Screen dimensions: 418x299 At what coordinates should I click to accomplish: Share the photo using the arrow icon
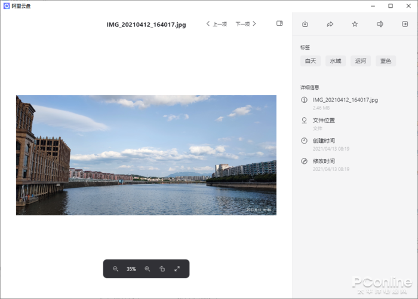pyautogui.click(x=330, y=24)
